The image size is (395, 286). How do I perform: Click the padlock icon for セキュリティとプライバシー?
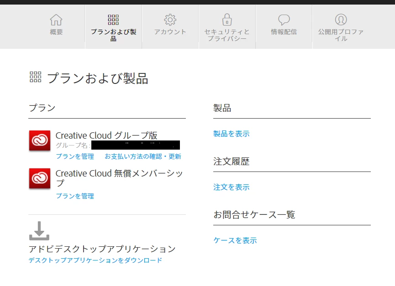tap(227, 19)
